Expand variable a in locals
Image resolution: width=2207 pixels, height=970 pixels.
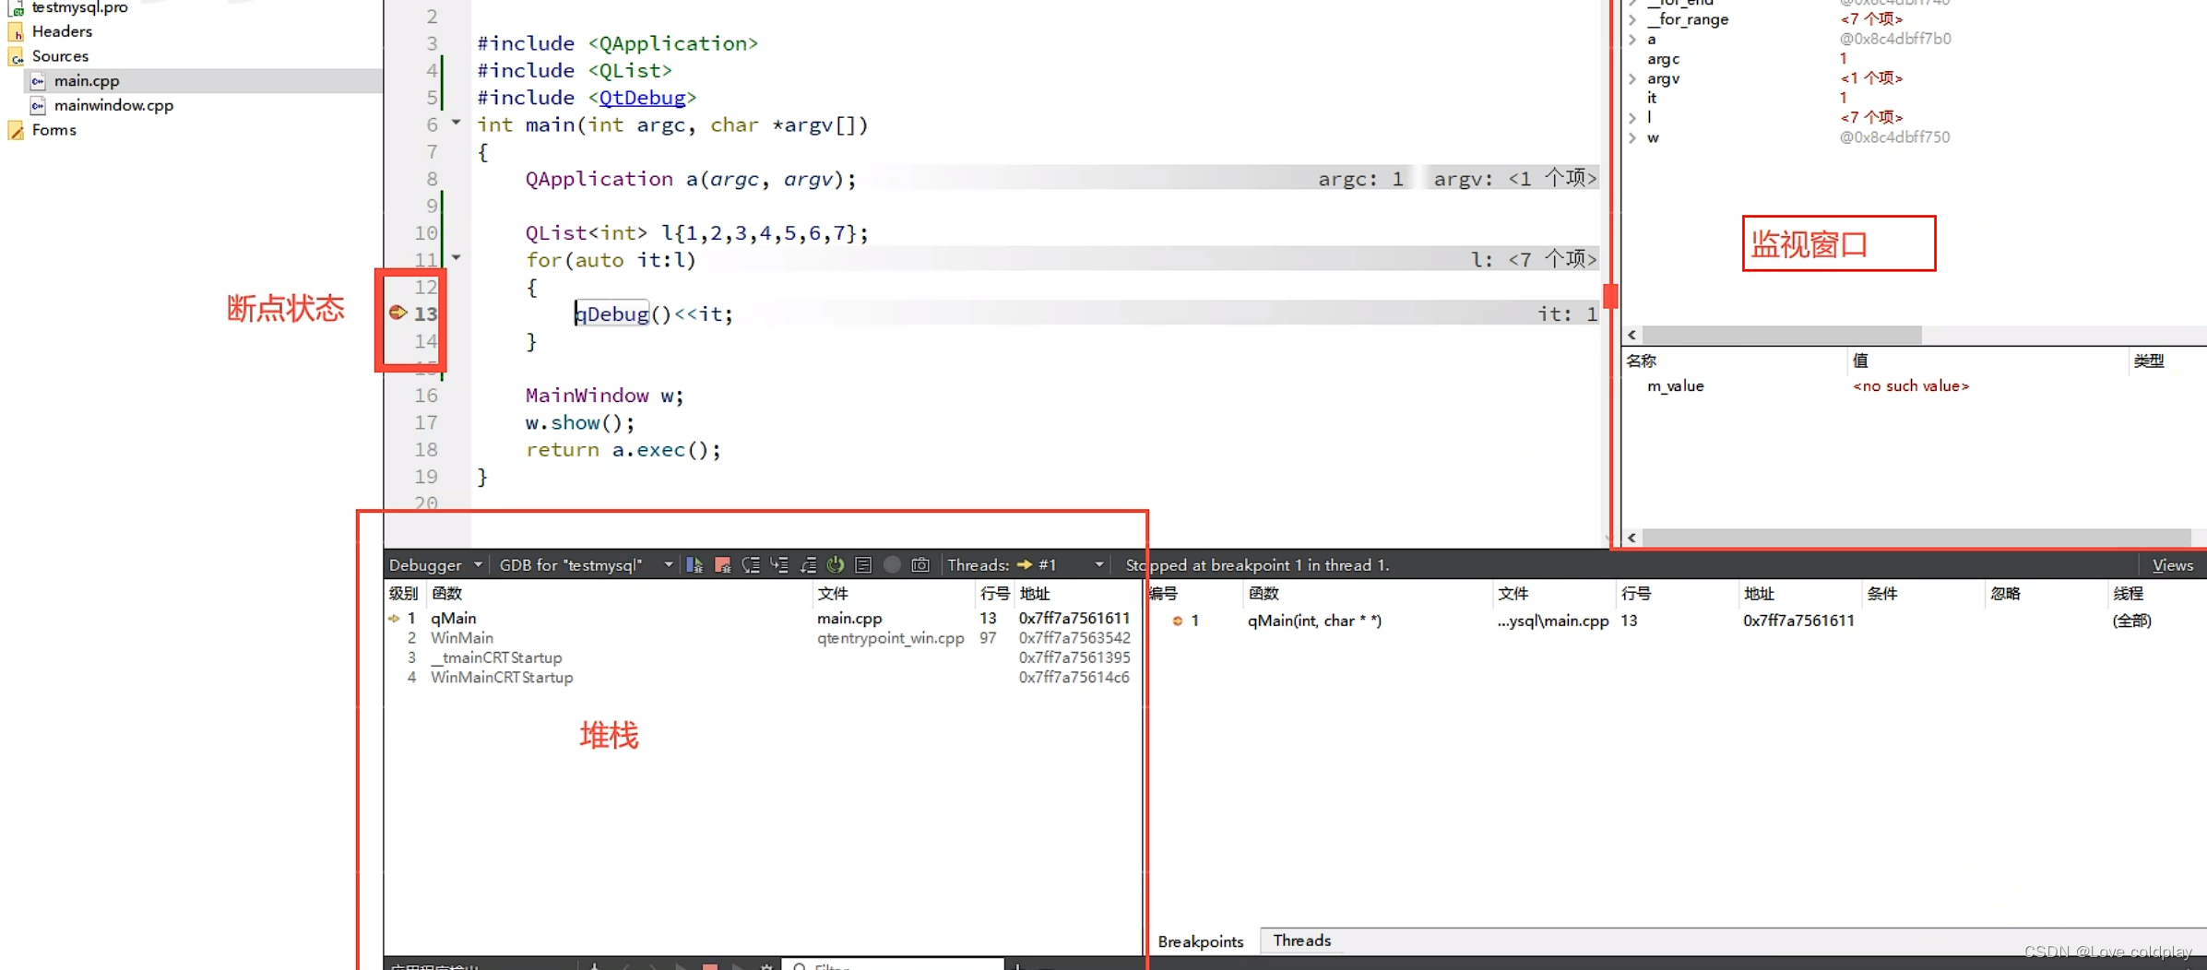click(x=1632, y=40)
